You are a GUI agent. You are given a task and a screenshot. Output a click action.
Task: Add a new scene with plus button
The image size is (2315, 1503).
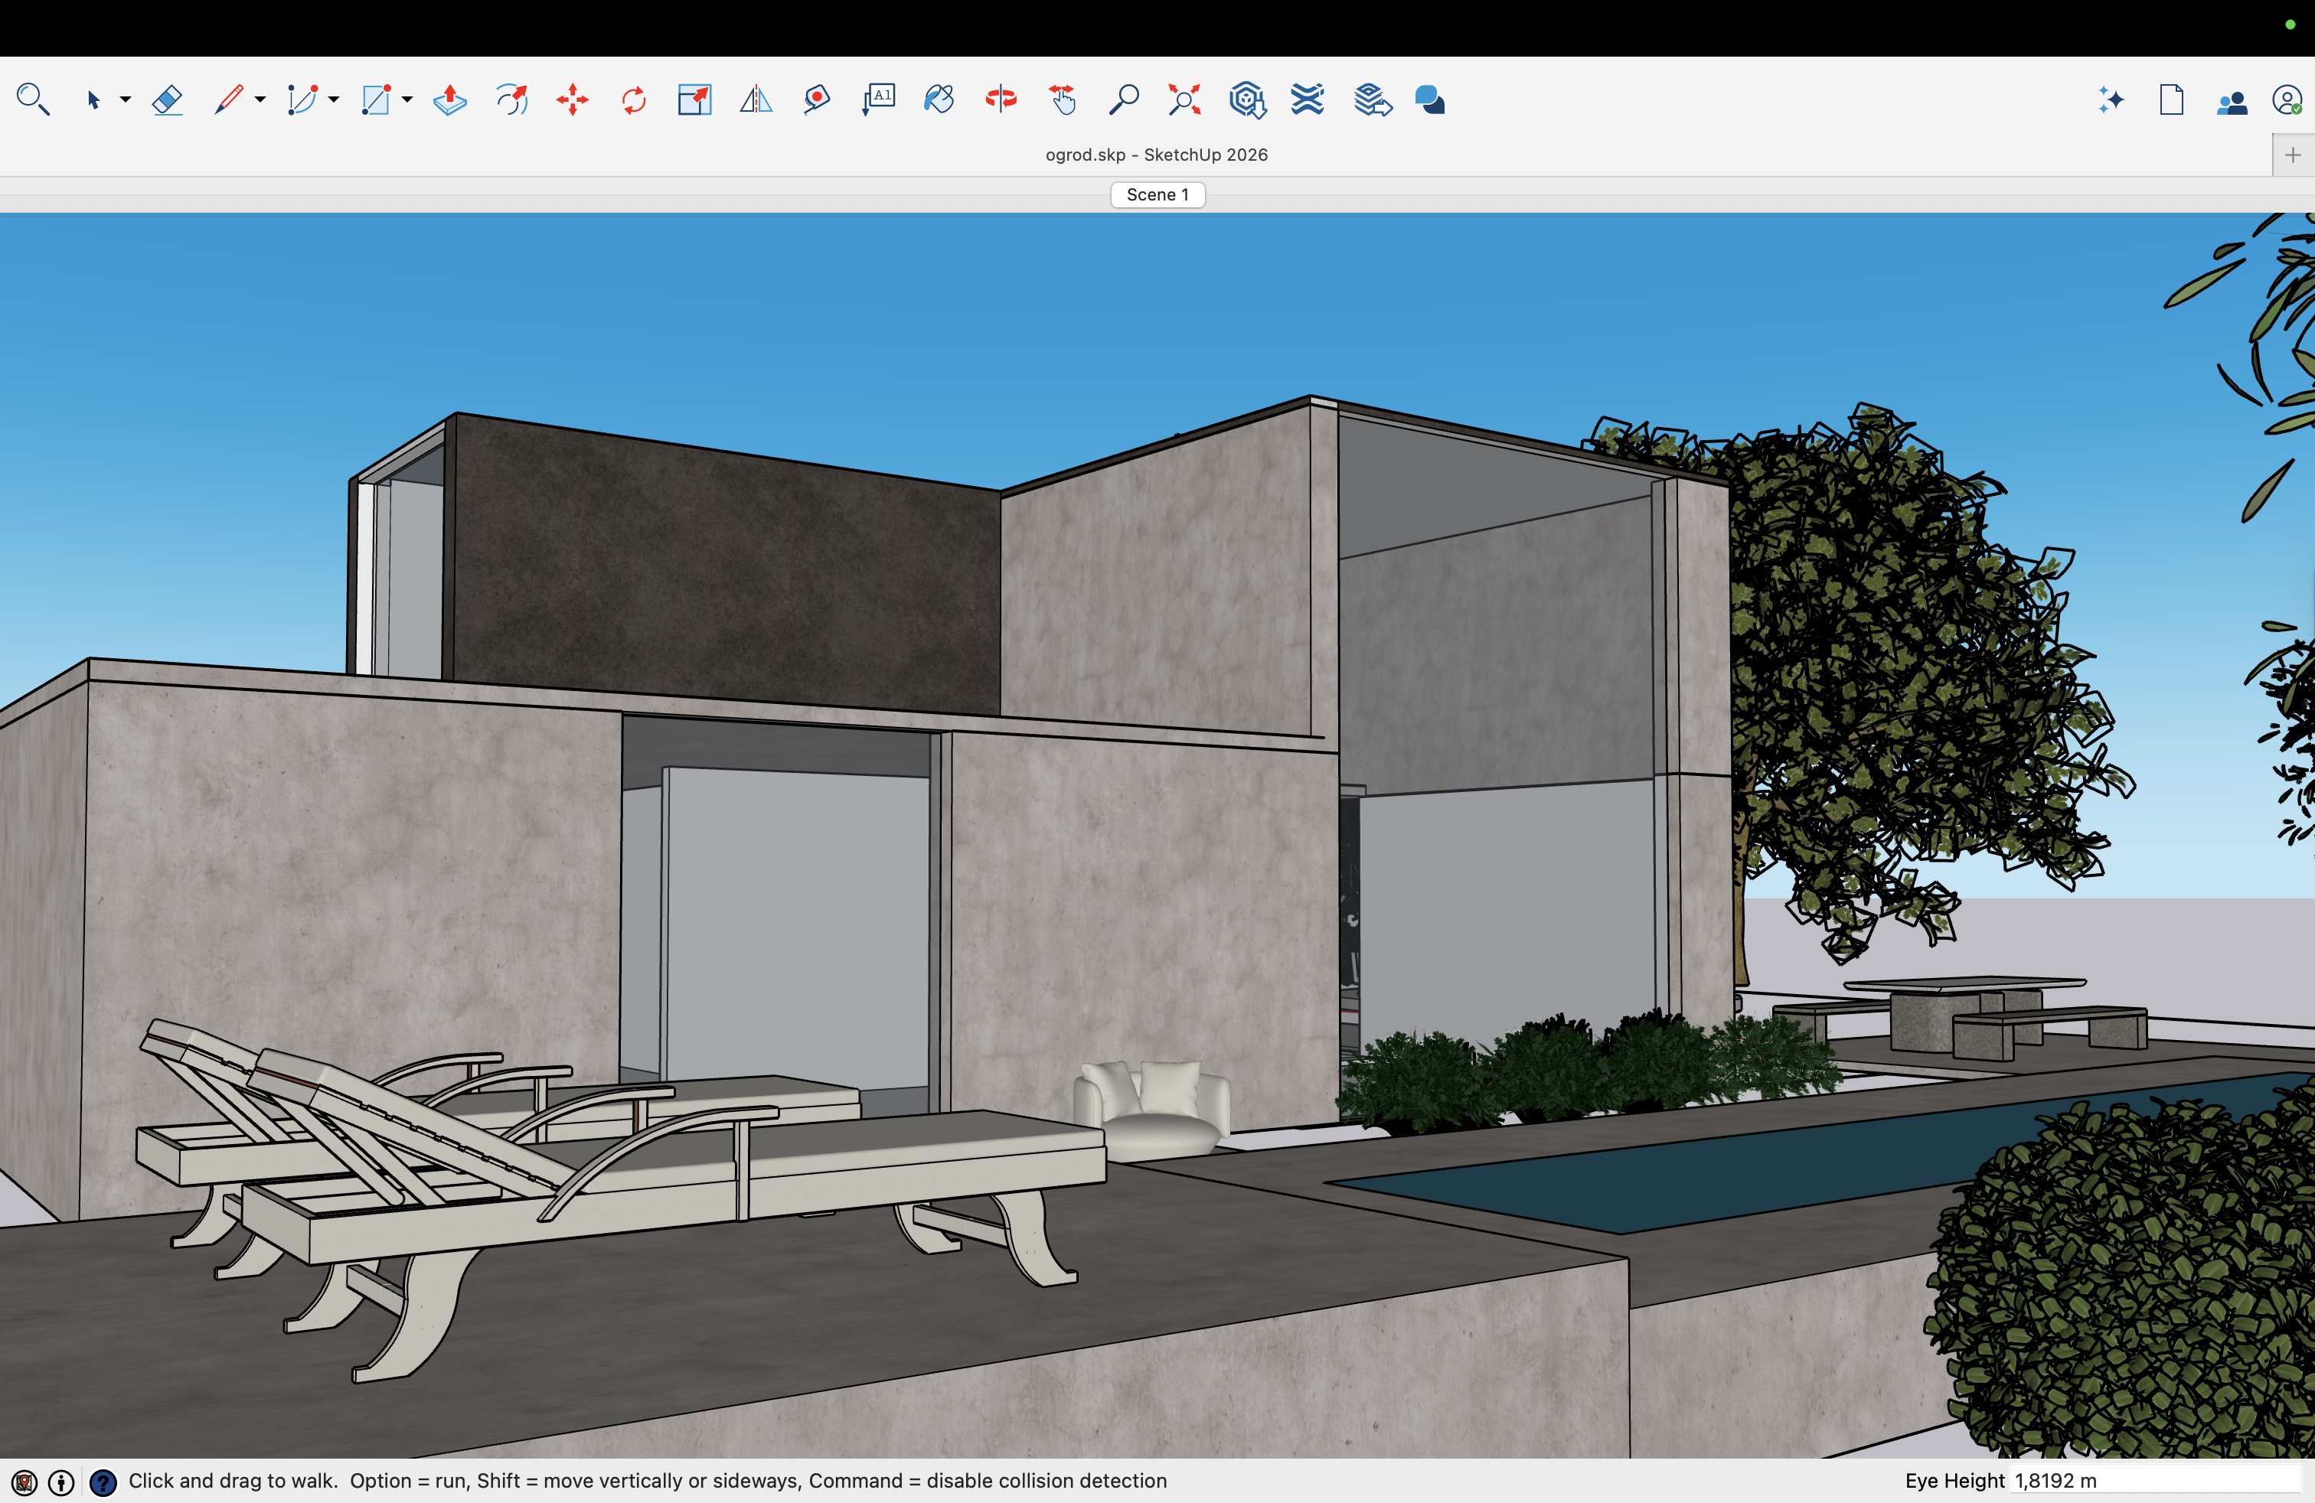click(x=2293, y=155)
